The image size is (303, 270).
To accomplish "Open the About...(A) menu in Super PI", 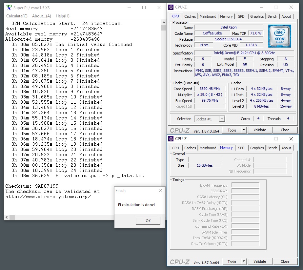I will pos(42,16).
